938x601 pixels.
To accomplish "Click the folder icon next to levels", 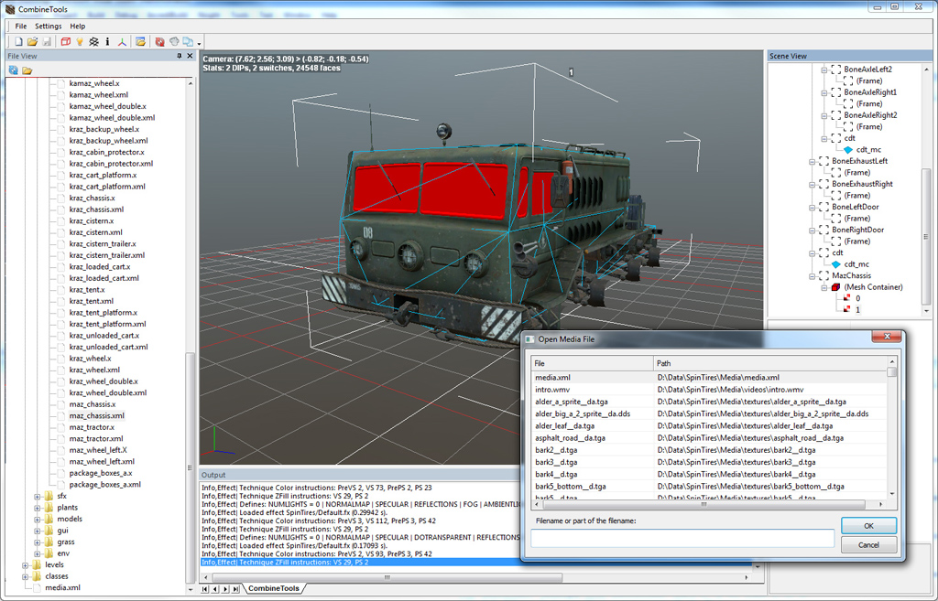I will point(37,564).
